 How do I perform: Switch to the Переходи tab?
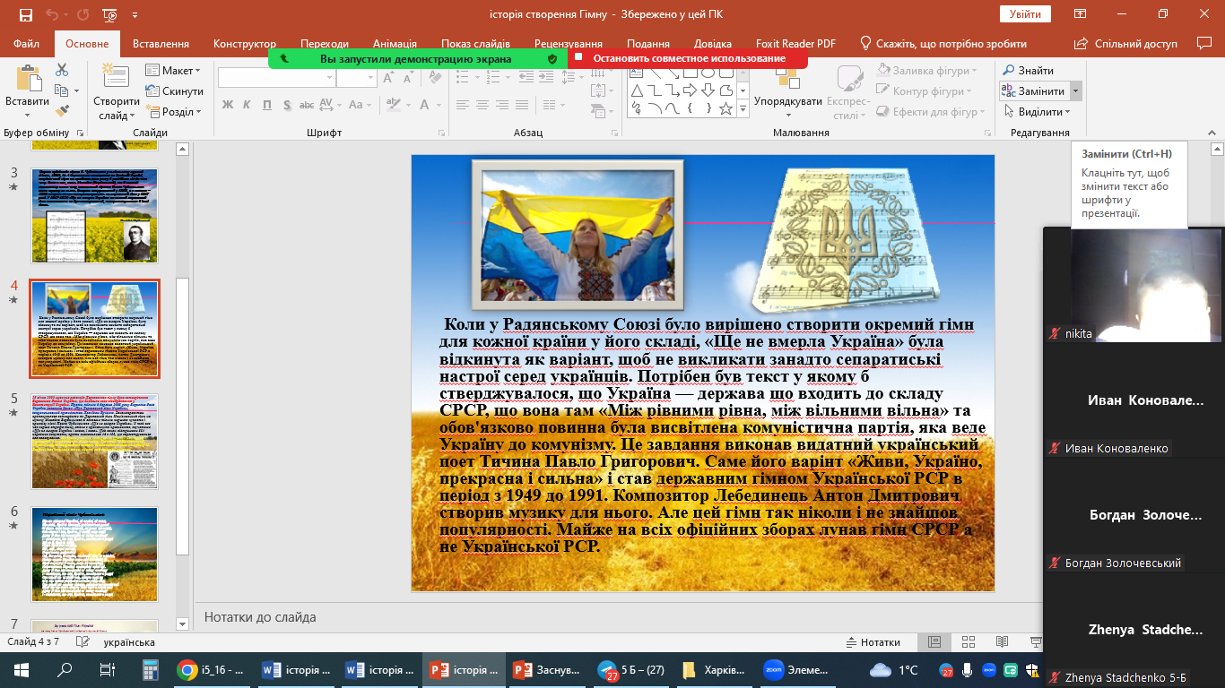pyautogui.click(x=325, y=44)
